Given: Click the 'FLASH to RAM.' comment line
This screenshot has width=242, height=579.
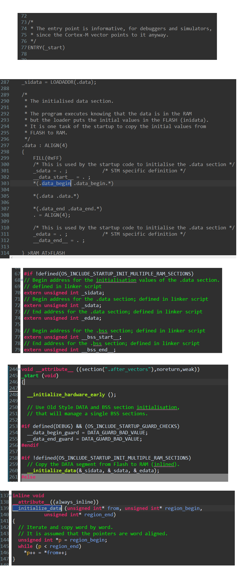Looking at the screenshot, I should 46,133.
